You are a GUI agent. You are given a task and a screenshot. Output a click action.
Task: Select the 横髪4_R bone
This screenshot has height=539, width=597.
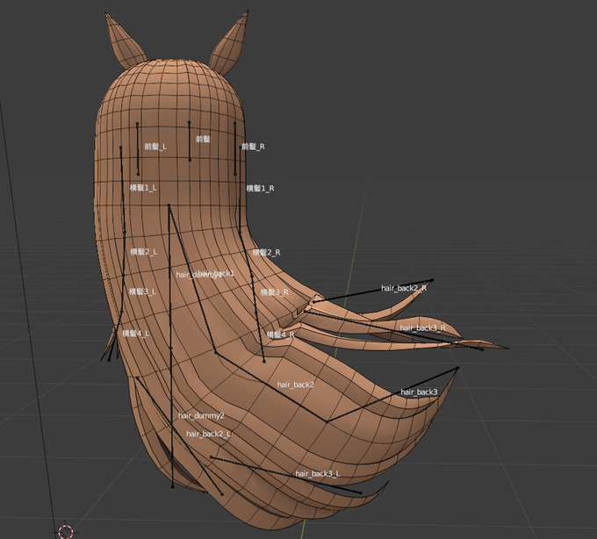[x=280, y=334]
